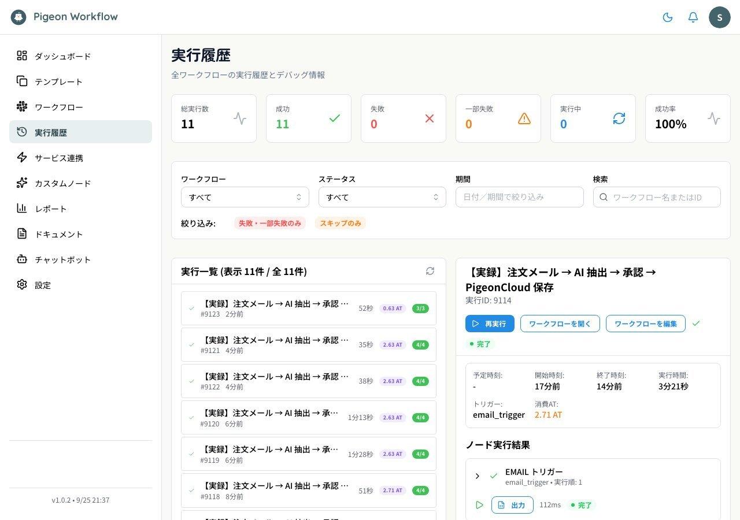Select execution row #9122
Viewport: 740px width, 520px height.
coord(309,381)
